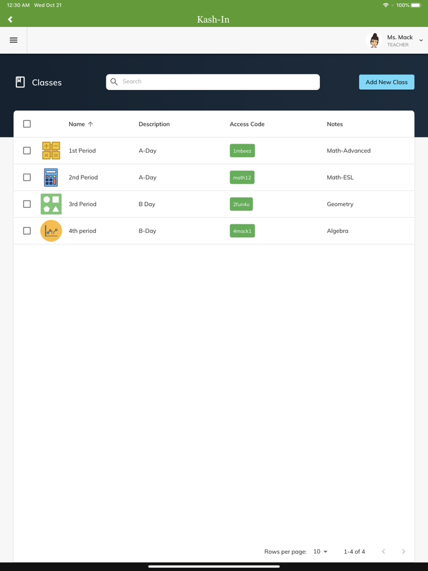Click the 2nd Period calculator icon
428x571 pixels.
[x=51, y=177]
